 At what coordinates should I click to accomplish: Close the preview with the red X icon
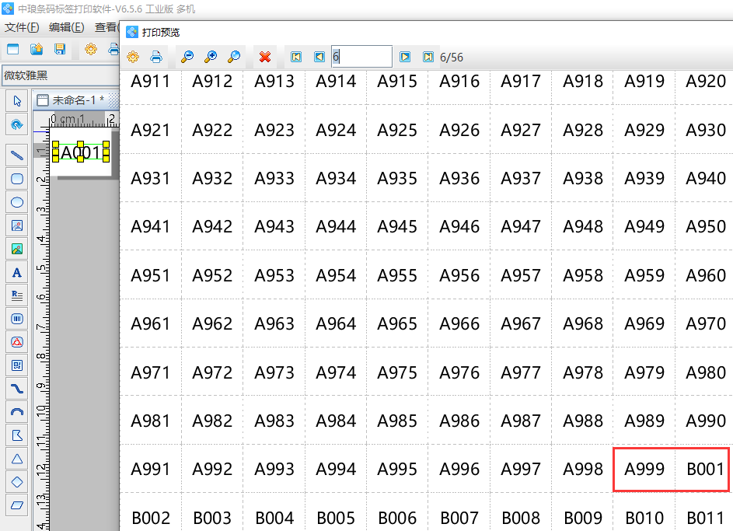265,57
